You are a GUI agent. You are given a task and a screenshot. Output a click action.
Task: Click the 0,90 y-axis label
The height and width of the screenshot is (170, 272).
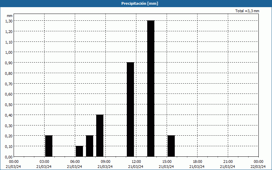9,63
